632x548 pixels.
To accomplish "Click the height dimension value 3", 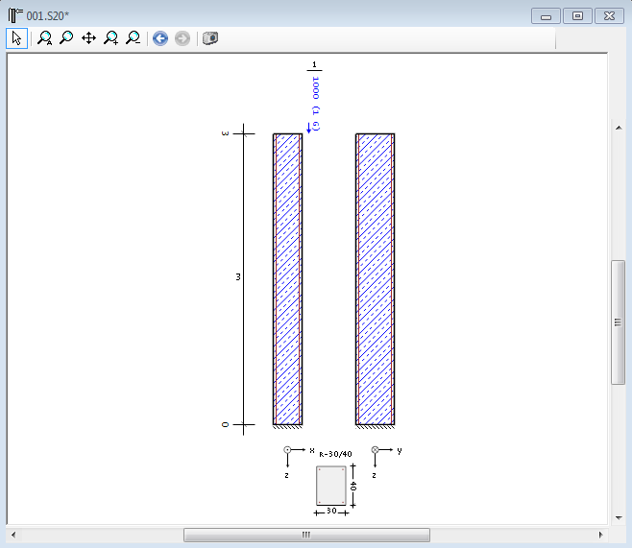I will (x=238, y=277).
